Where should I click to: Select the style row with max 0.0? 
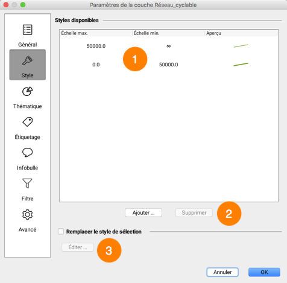[169, 65]
